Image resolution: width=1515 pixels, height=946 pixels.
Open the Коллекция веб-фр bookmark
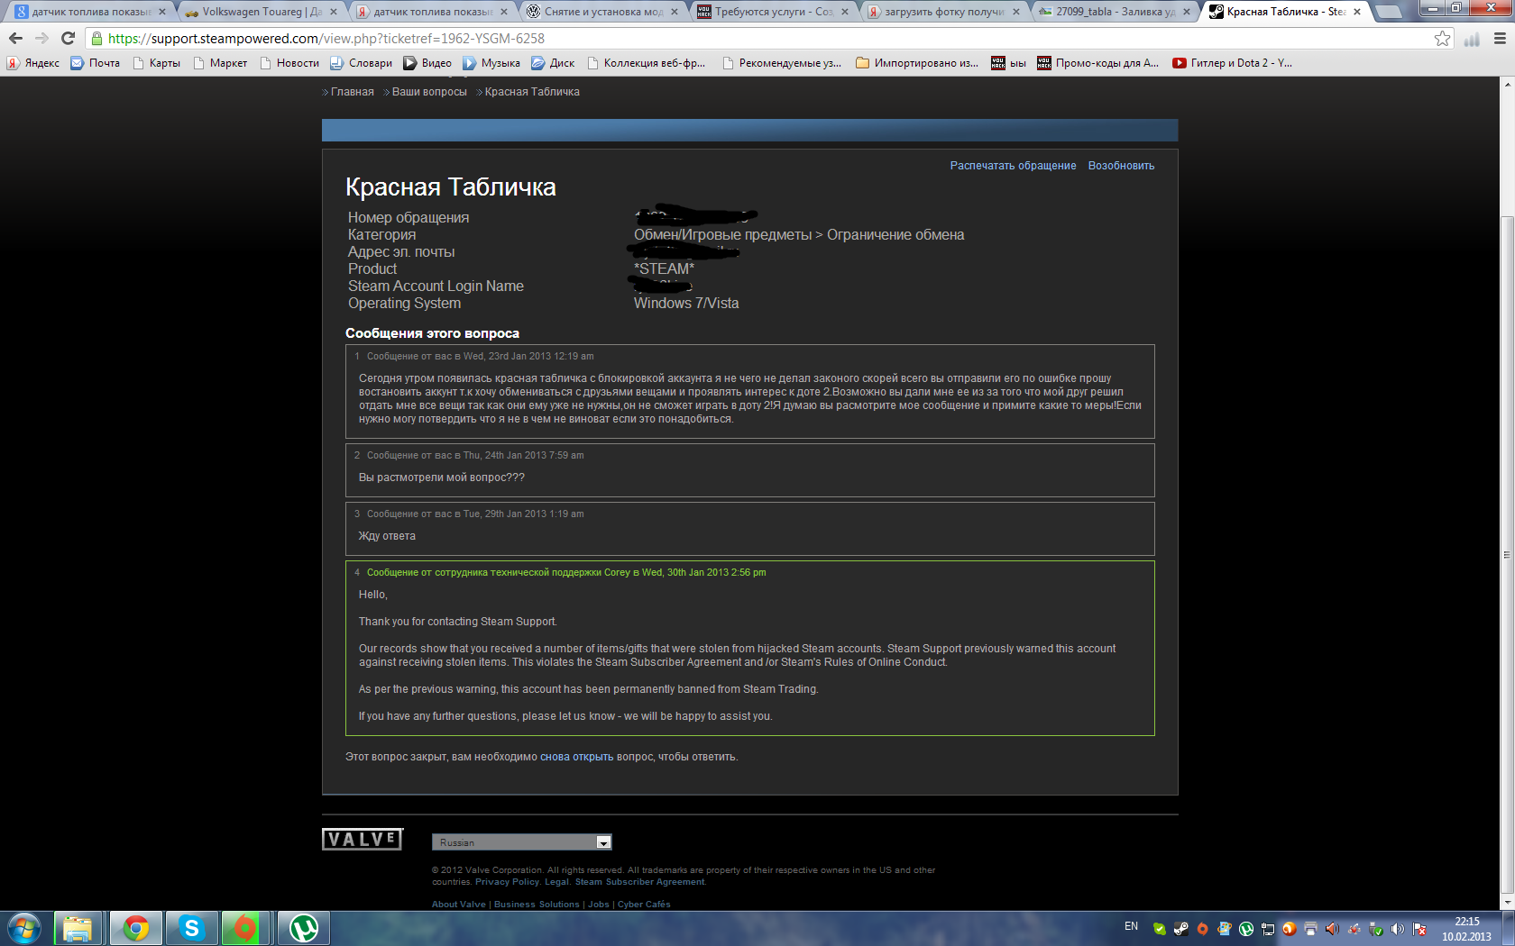646,63
